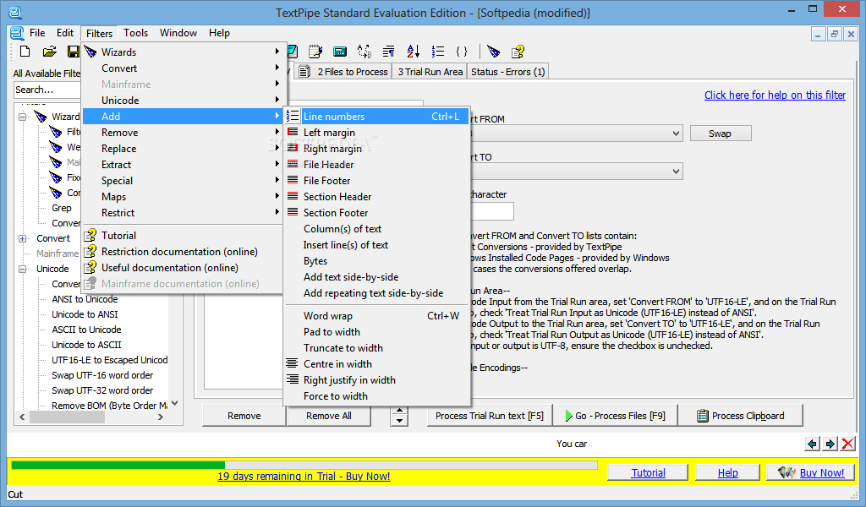
Task: Collapse the Wizards tree node
Action: coord(23,117)
